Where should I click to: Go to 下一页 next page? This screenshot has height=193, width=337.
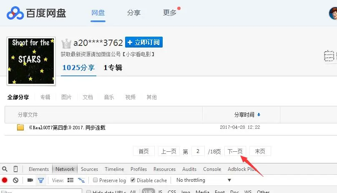click(x=235, y=151)
